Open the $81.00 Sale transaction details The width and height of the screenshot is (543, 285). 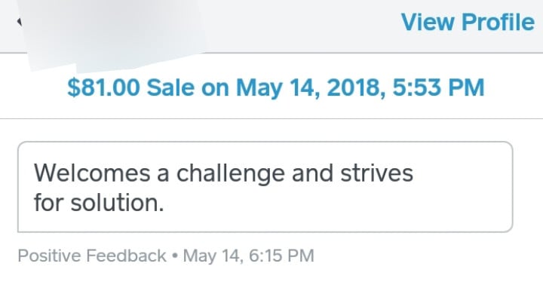(276, 87)
